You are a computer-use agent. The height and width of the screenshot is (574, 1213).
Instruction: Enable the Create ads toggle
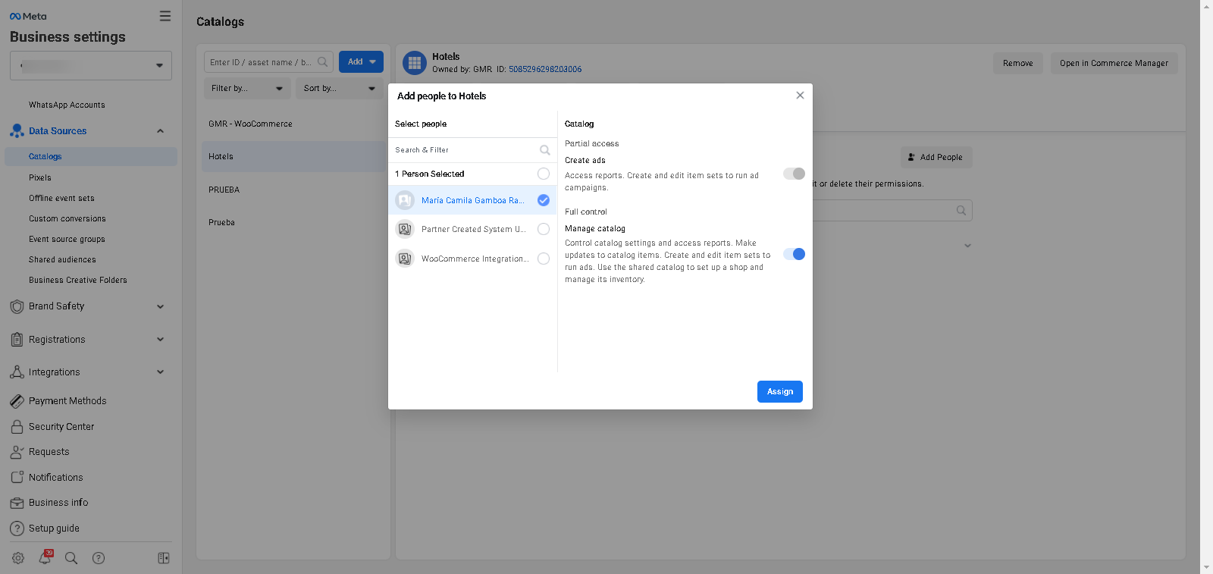(x=794, y=174)
